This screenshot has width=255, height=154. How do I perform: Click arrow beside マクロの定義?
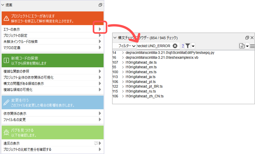100,47
